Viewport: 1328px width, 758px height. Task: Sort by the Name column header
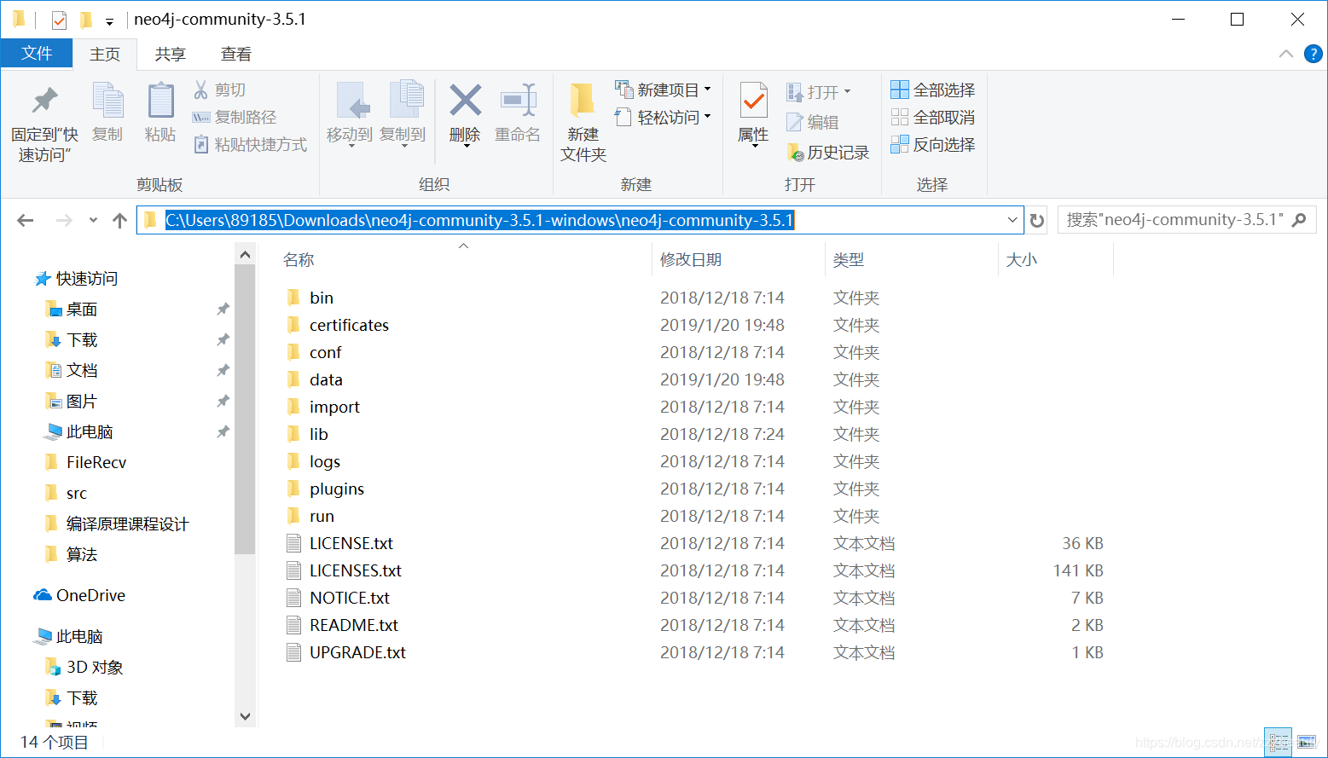point(464,260)
